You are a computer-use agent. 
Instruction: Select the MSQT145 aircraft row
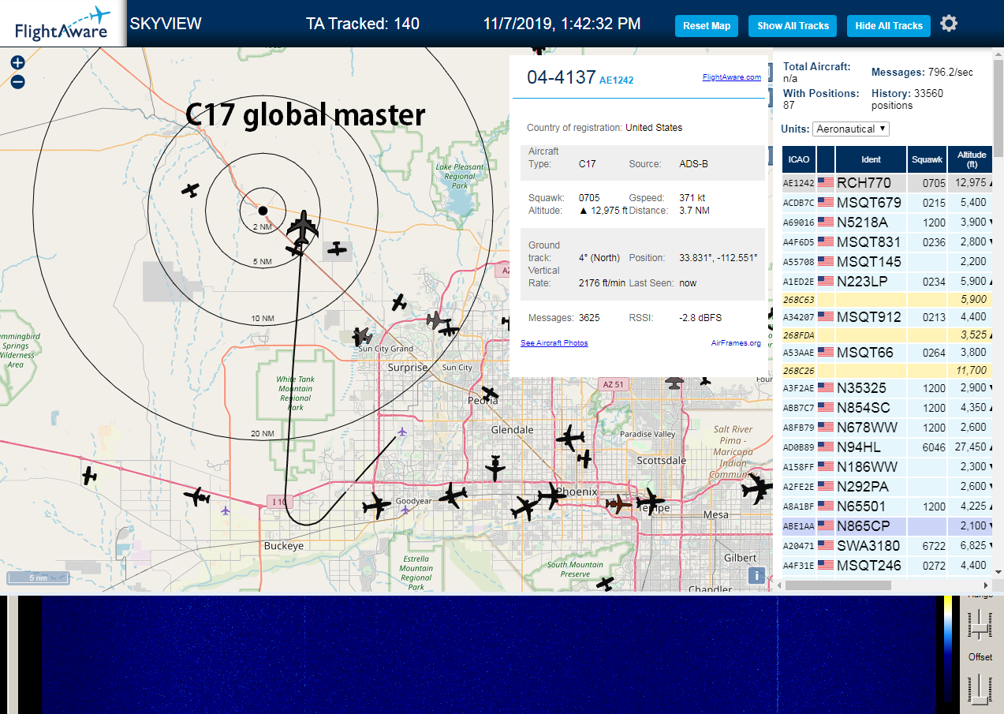pos(888,262)
